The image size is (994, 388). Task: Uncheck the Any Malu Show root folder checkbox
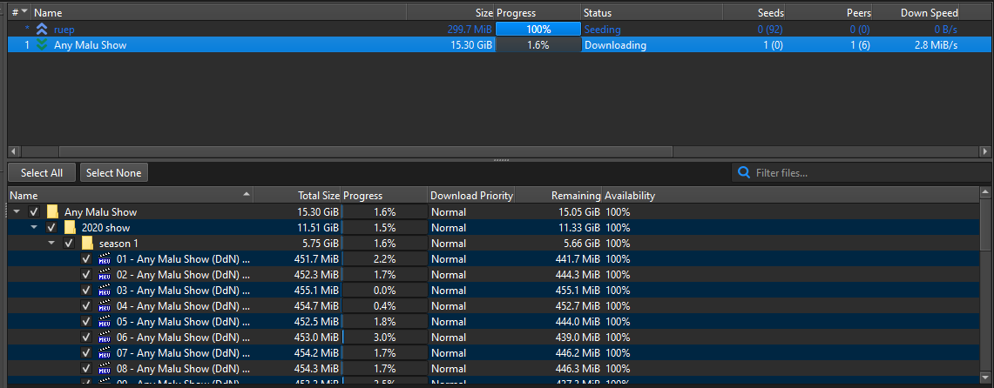(34, 212)
